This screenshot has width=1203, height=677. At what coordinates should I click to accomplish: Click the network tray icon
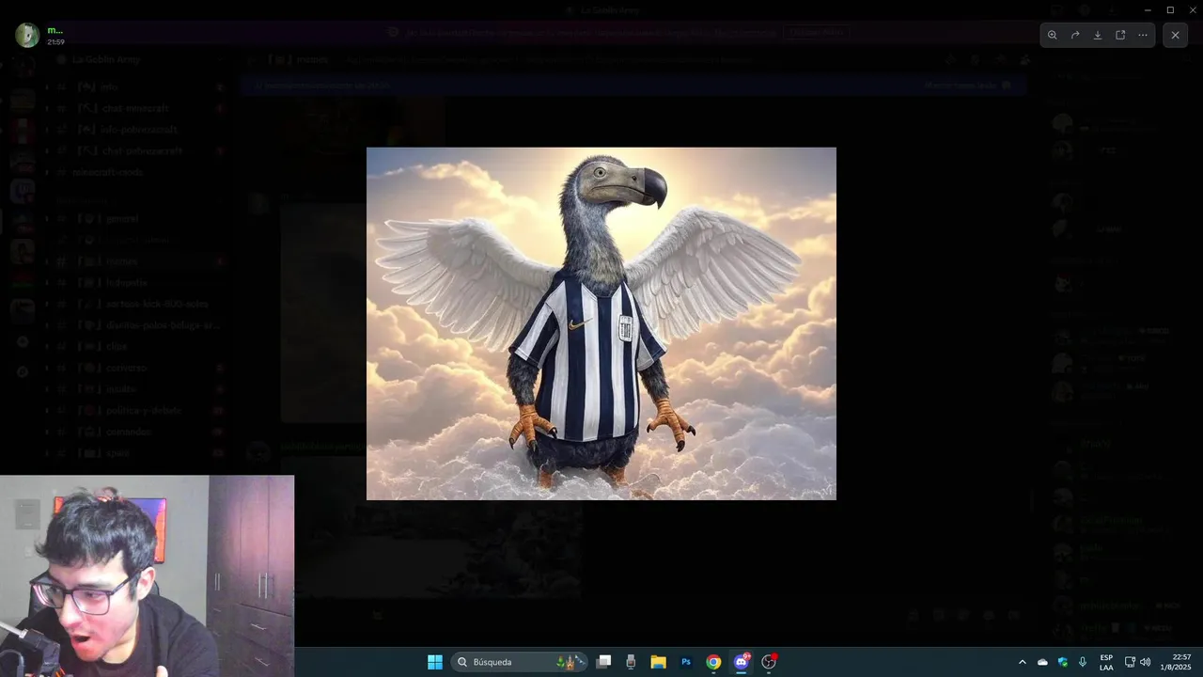click(x=1130, y=662)
